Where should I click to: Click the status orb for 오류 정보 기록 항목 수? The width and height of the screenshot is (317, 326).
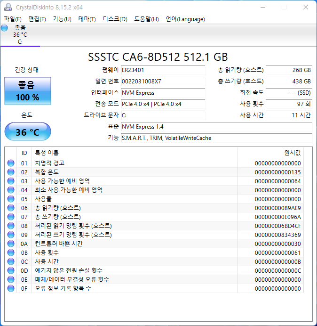click(x=11, y=288)
